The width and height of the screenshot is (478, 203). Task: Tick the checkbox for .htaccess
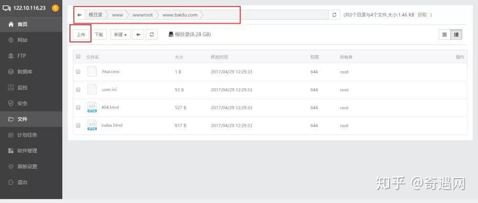click(x=78, y=72)
